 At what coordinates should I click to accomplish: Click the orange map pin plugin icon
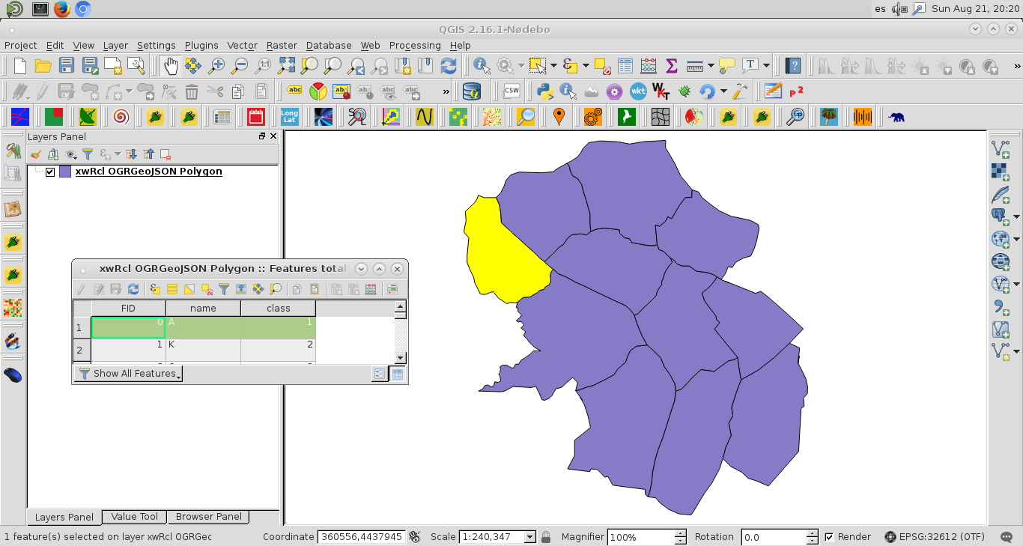[x=559, y=117]
